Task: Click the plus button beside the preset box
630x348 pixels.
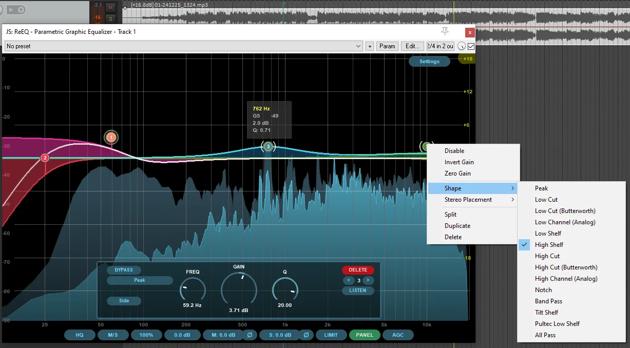Action: (370, 46)
